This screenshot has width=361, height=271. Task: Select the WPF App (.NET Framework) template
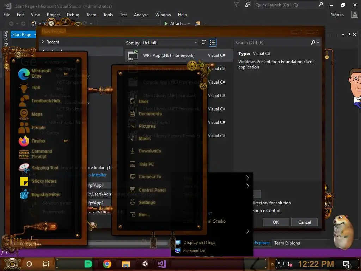point(179,55)
